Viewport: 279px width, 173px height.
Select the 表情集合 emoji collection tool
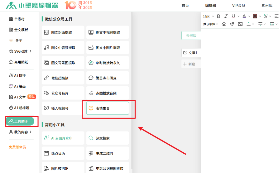107,108
